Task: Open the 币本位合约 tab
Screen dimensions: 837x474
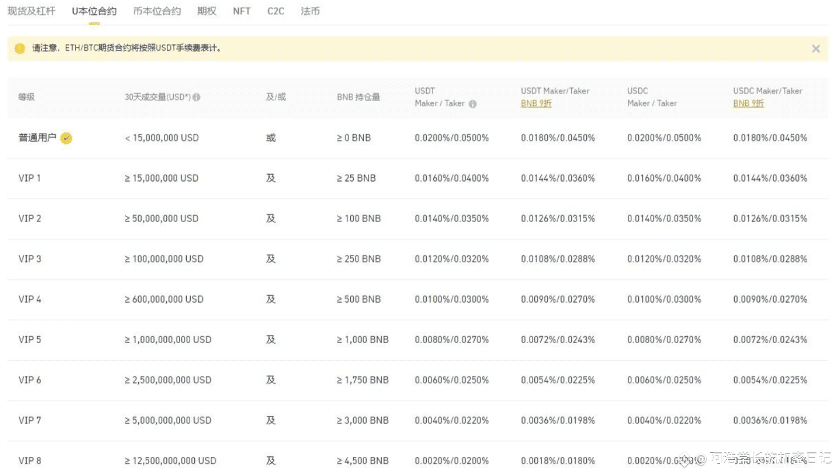Action: point(157,11)
